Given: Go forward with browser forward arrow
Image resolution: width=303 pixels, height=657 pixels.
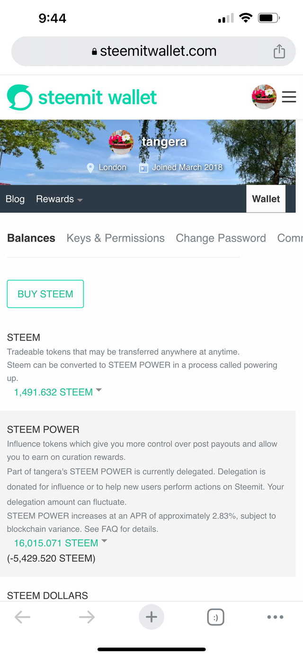Looking at the screenshot, I should coord(87,617).
